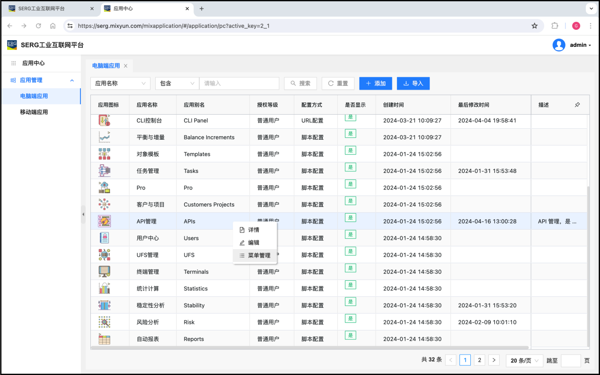
Task: Pin the 描述 column using pin icon
Action: [x=577, y=105]
